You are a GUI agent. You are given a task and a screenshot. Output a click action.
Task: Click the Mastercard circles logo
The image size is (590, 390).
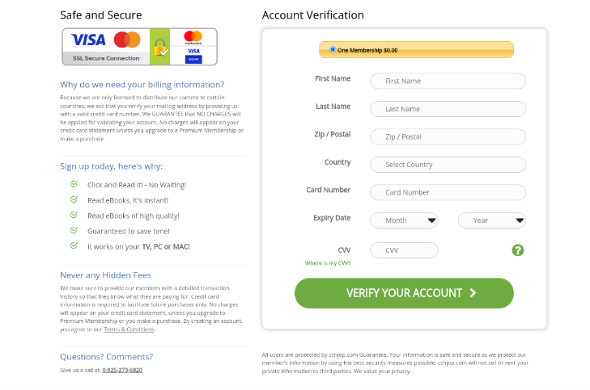(x=127, y=40)
